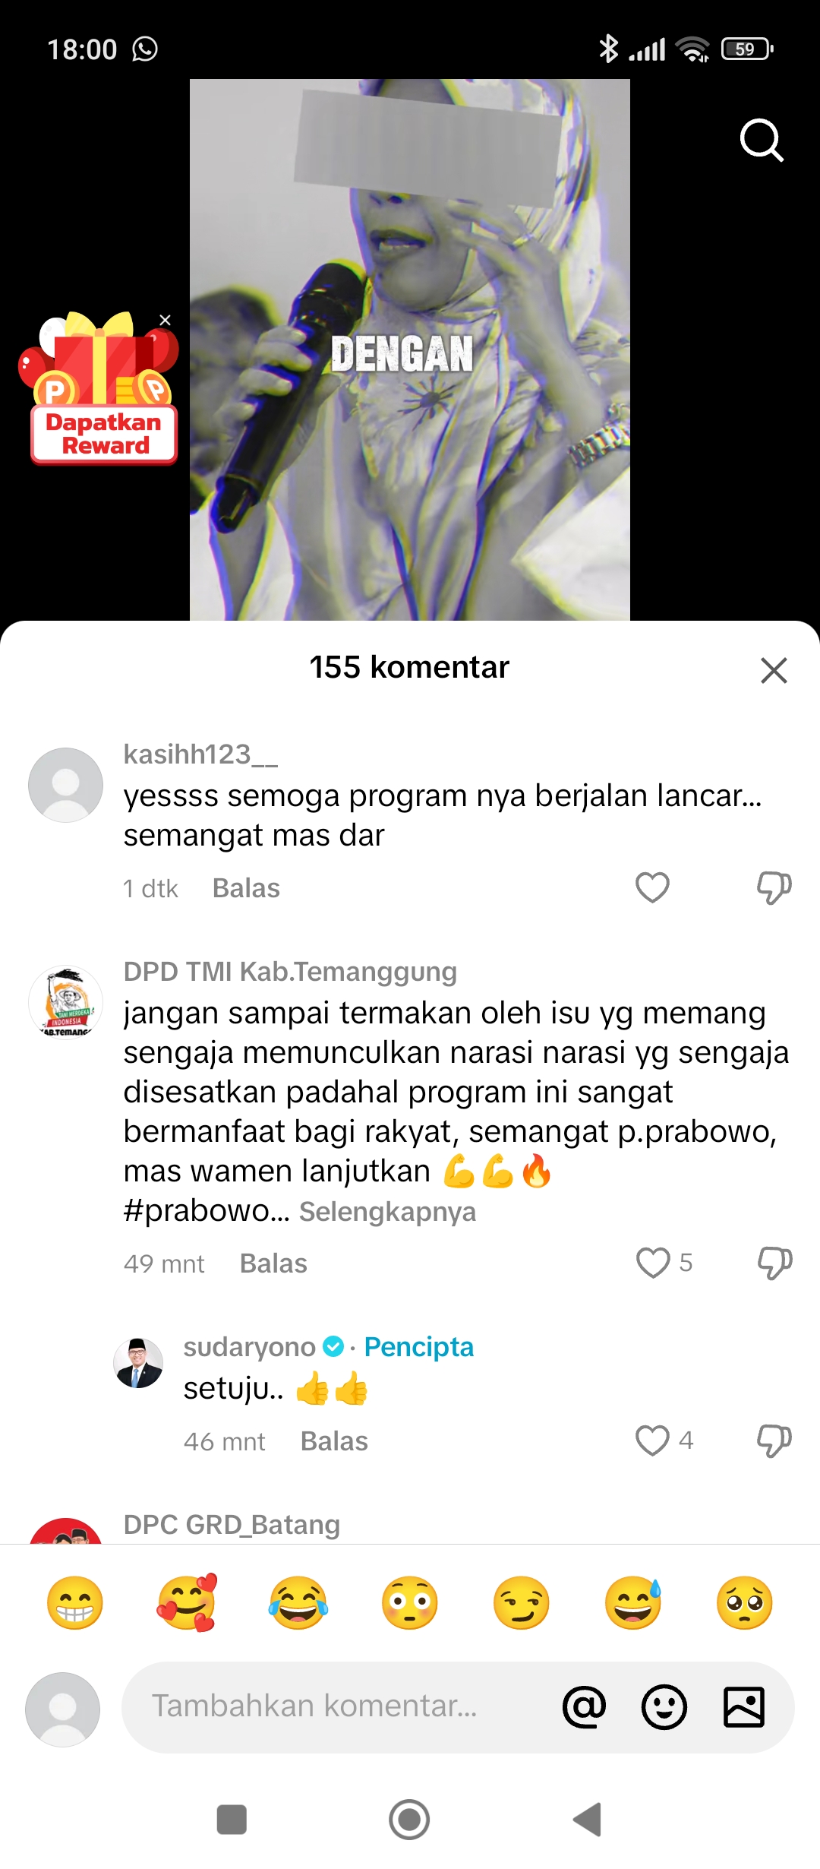Open the mention @ picker
Viewport: 820px width, 1869px height.
584,1707
